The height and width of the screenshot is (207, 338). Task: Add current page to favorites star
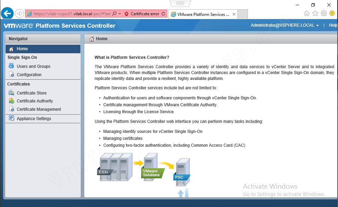pos(315,13)
